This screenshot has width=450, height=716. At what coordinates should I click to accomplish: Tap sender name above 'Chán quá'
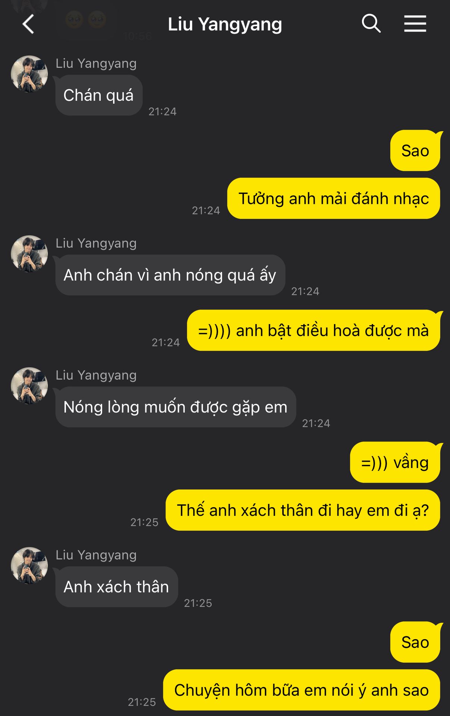[x=96, y=63]
